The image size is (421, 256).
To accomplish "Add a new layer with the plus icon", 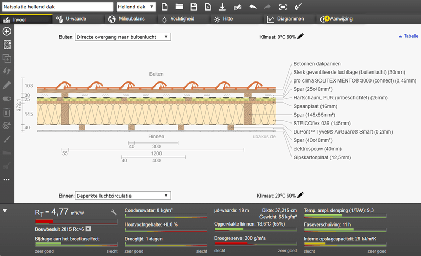I will pos(7,32).
